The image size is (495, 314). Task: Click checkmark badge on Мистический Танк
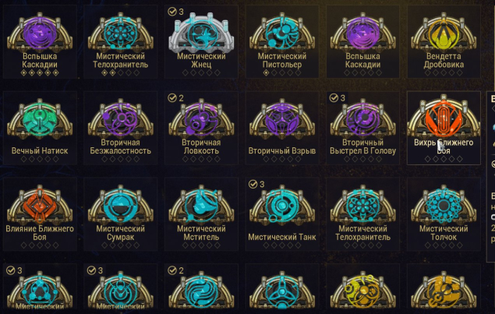[x=253, y=185]
